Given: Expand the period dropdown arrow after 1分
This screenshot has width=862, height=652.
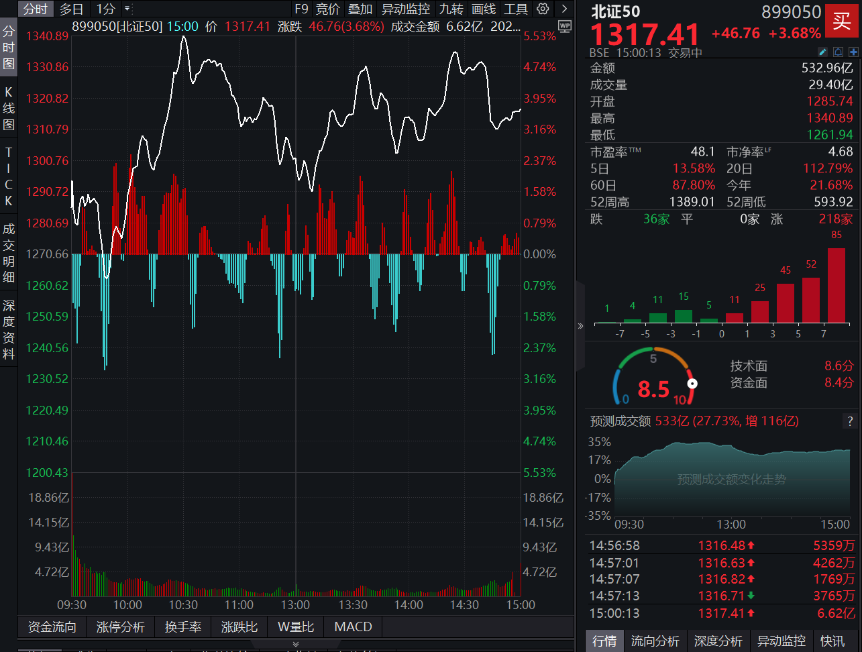Looking at the screenshot, I should coord(127,9).
